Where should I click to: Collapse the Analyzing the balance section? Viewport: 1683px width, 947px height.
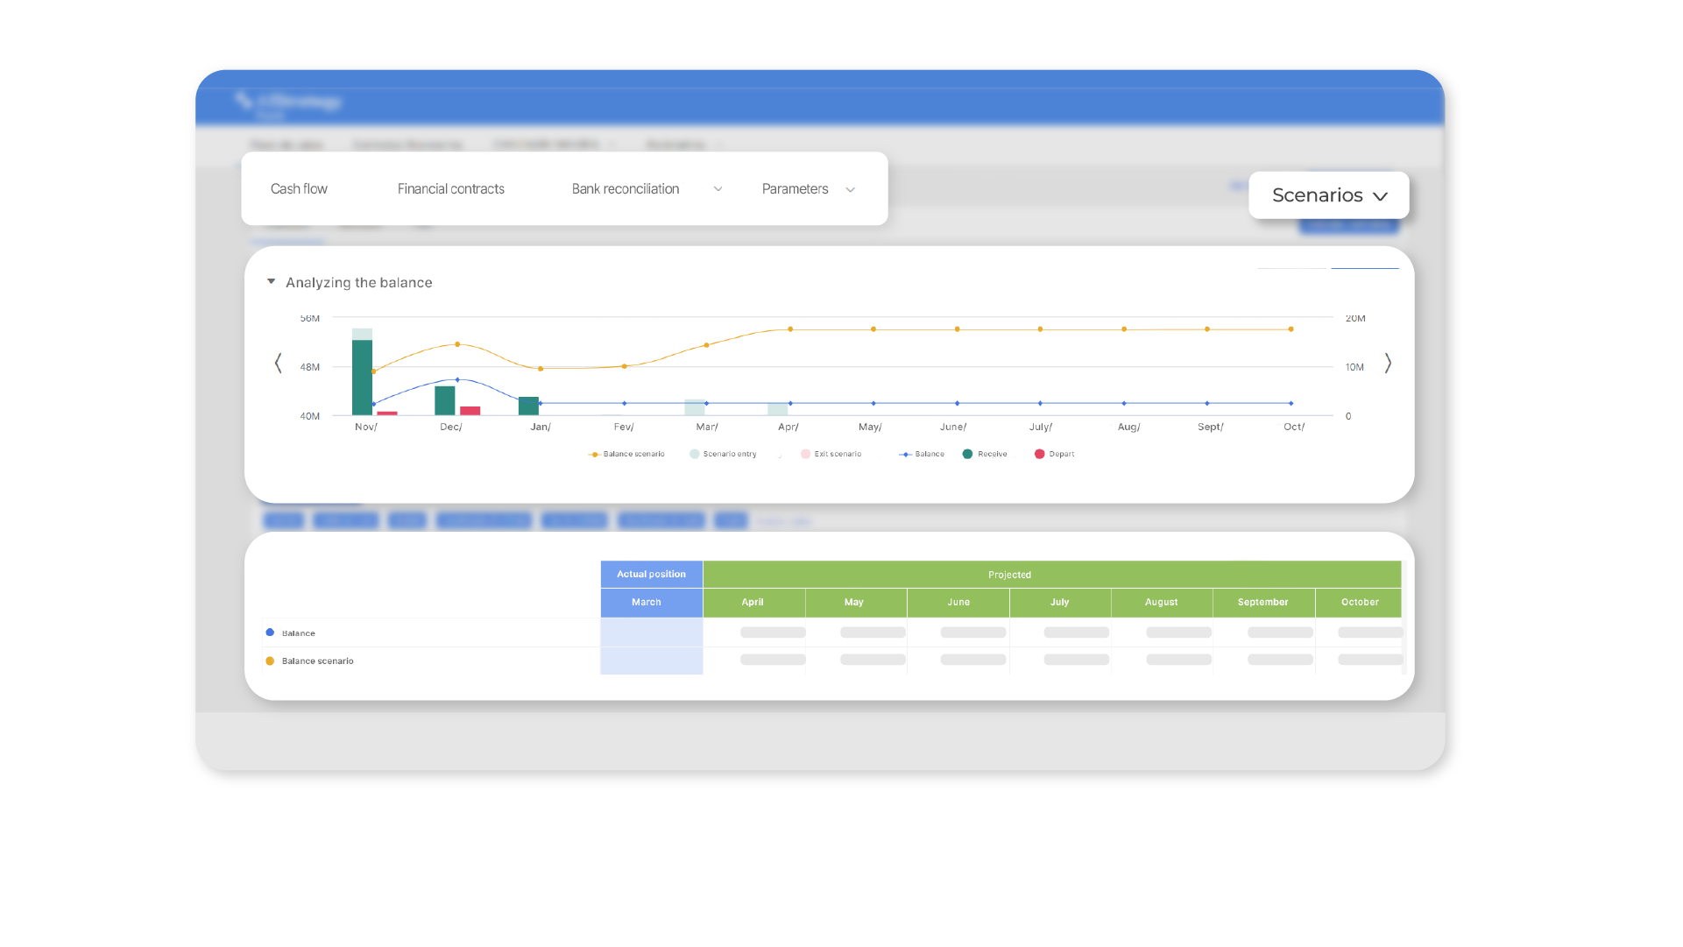(x=271, y=282)
